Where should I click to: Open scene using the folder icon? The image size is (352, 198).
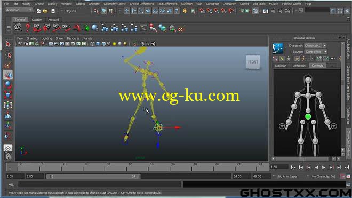(45, 11)
